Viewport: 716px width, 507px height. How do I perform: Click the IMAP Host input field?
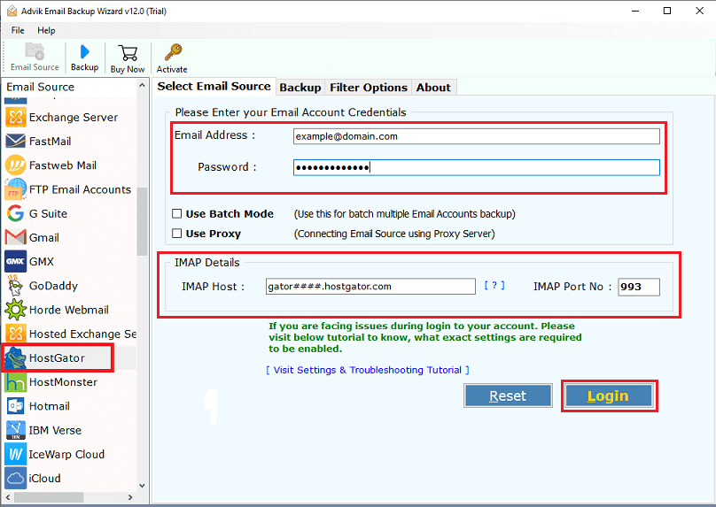tap(370, 287)
